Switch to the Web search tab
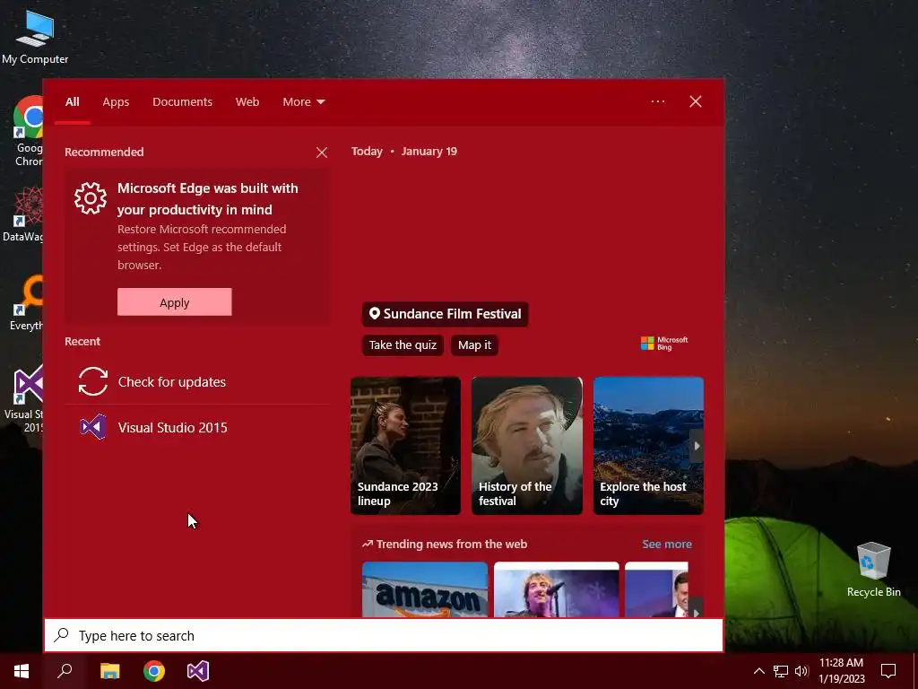This screenshot has height=689, width=918. [247, 102]
